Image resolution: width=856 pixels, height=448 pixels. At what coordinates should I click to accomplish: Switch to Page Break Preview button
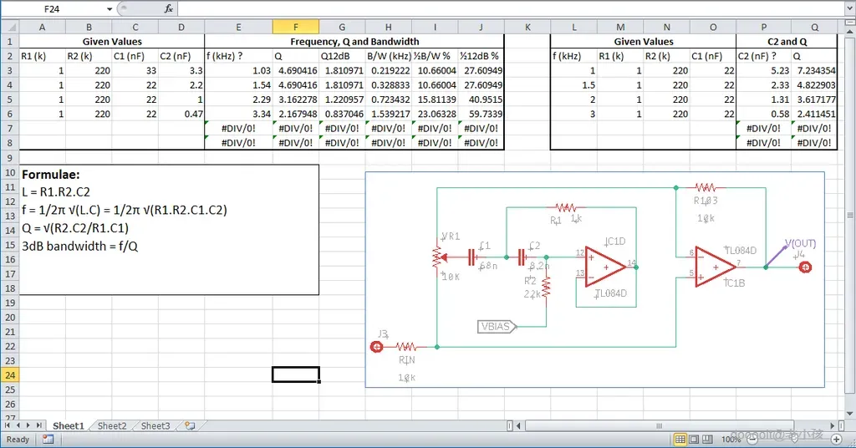point(707,439)
